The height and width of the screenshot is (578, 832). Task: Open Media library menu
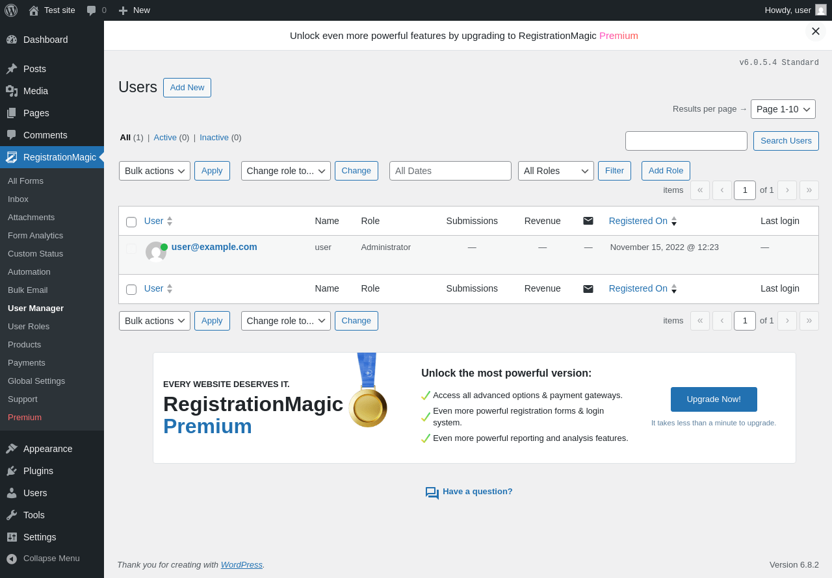click(x=52, y=91)
